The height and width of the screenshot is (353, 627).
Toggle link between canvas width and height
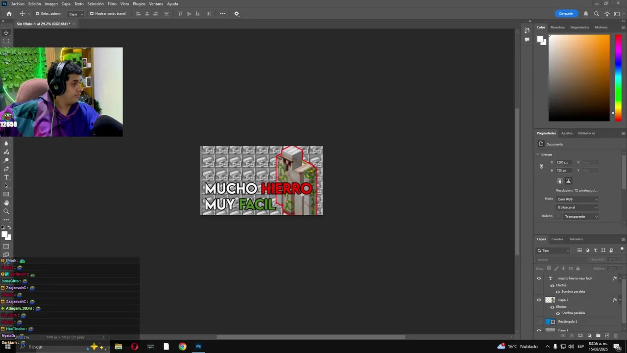pos(541,166)
